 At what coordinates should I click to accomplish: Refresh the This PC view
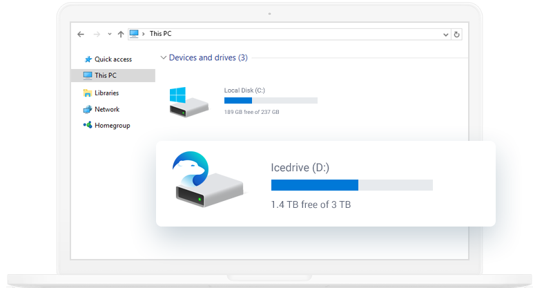[456, 35]
